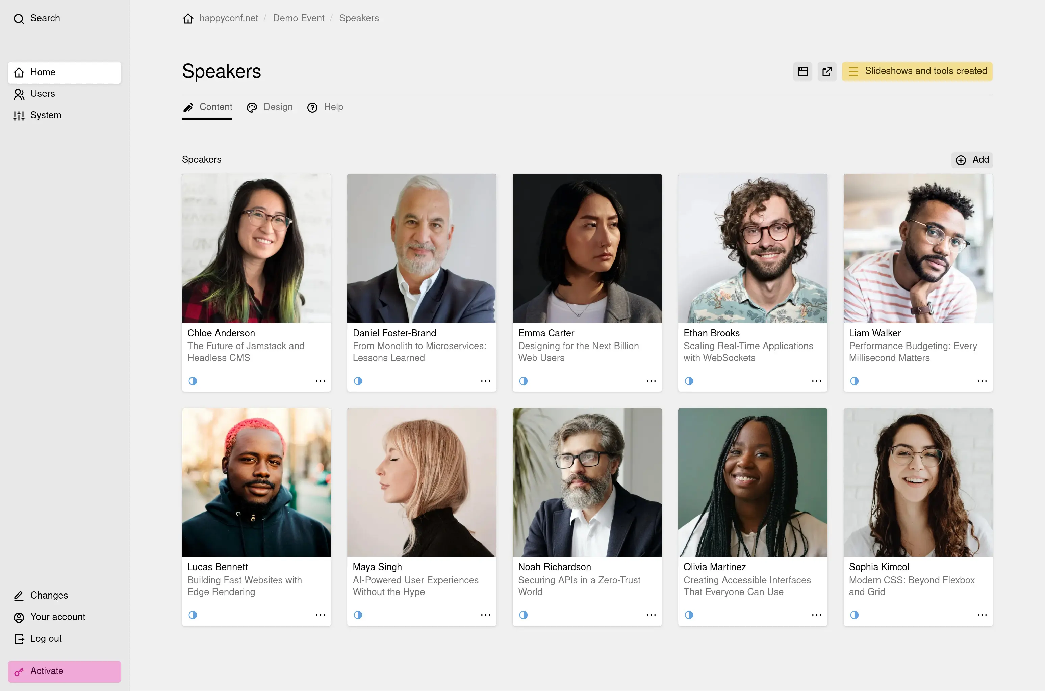The height and width of the screenshot is (691, 1045).
Task: Click the pink Activate button
Action: [x=65, y=671]
